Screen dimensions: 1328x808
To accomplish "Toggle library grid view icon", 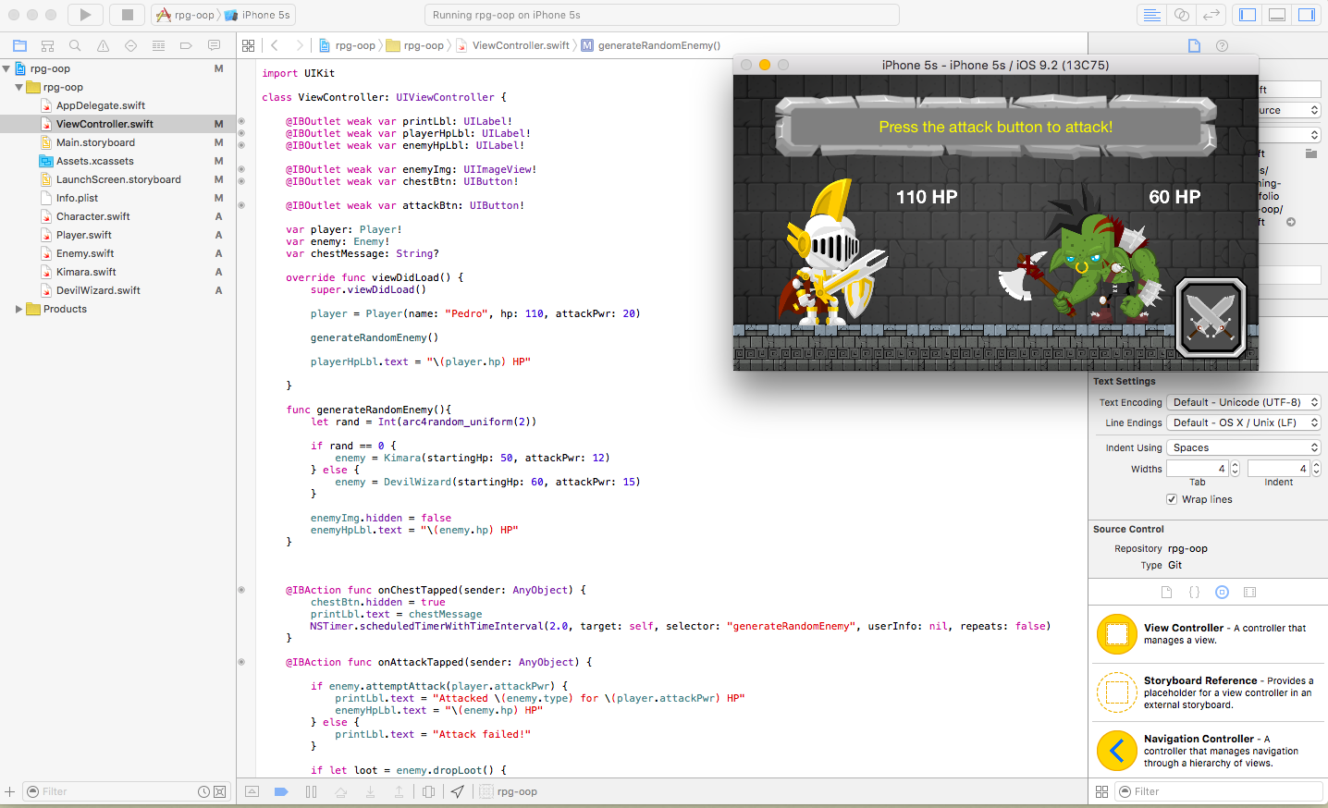I will click(1101, 791).
